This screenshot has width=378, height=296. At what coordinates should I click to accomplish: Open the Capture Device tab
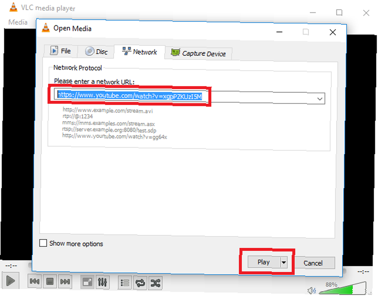click(x=198, y=53)
